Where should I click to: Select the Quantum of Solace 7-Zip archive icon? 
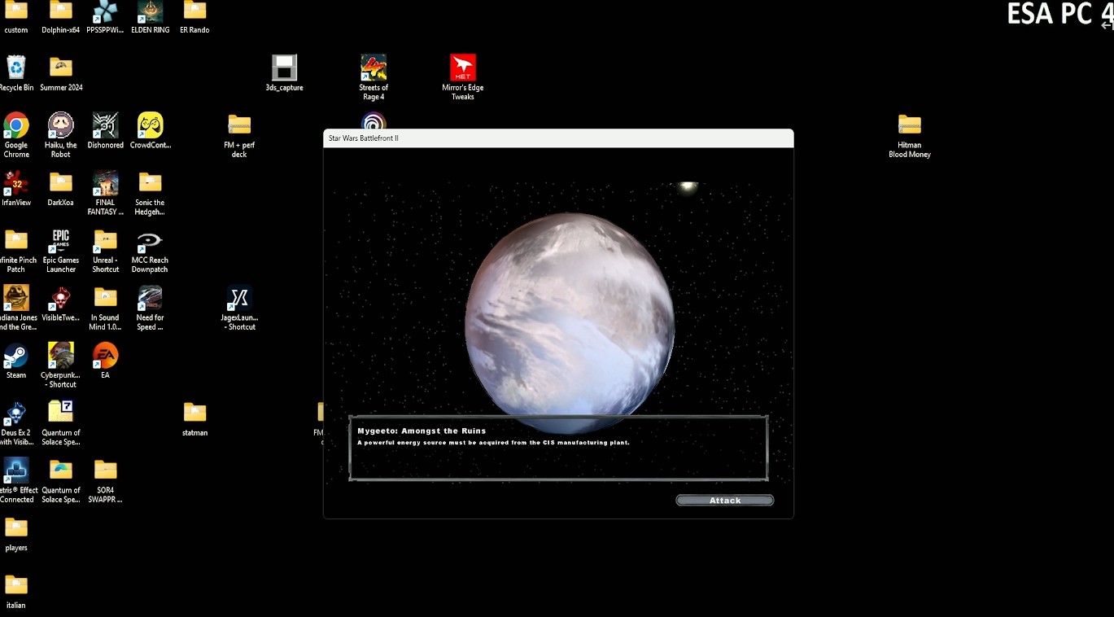[x=61, y=412]
